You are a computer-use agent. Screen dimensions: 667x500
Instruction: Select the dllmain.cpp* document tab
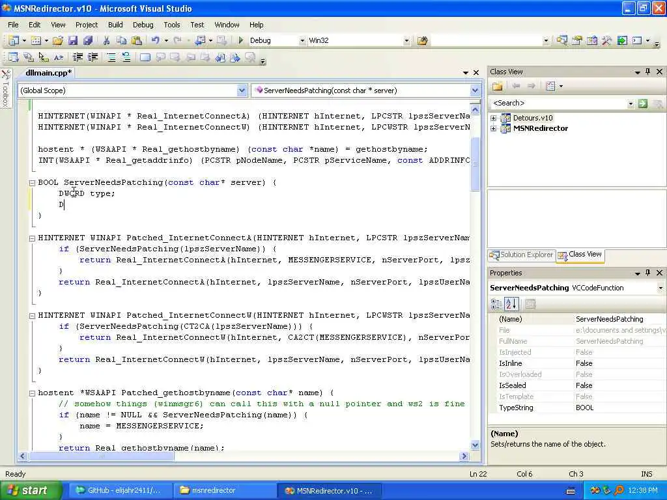click(48, 73)
